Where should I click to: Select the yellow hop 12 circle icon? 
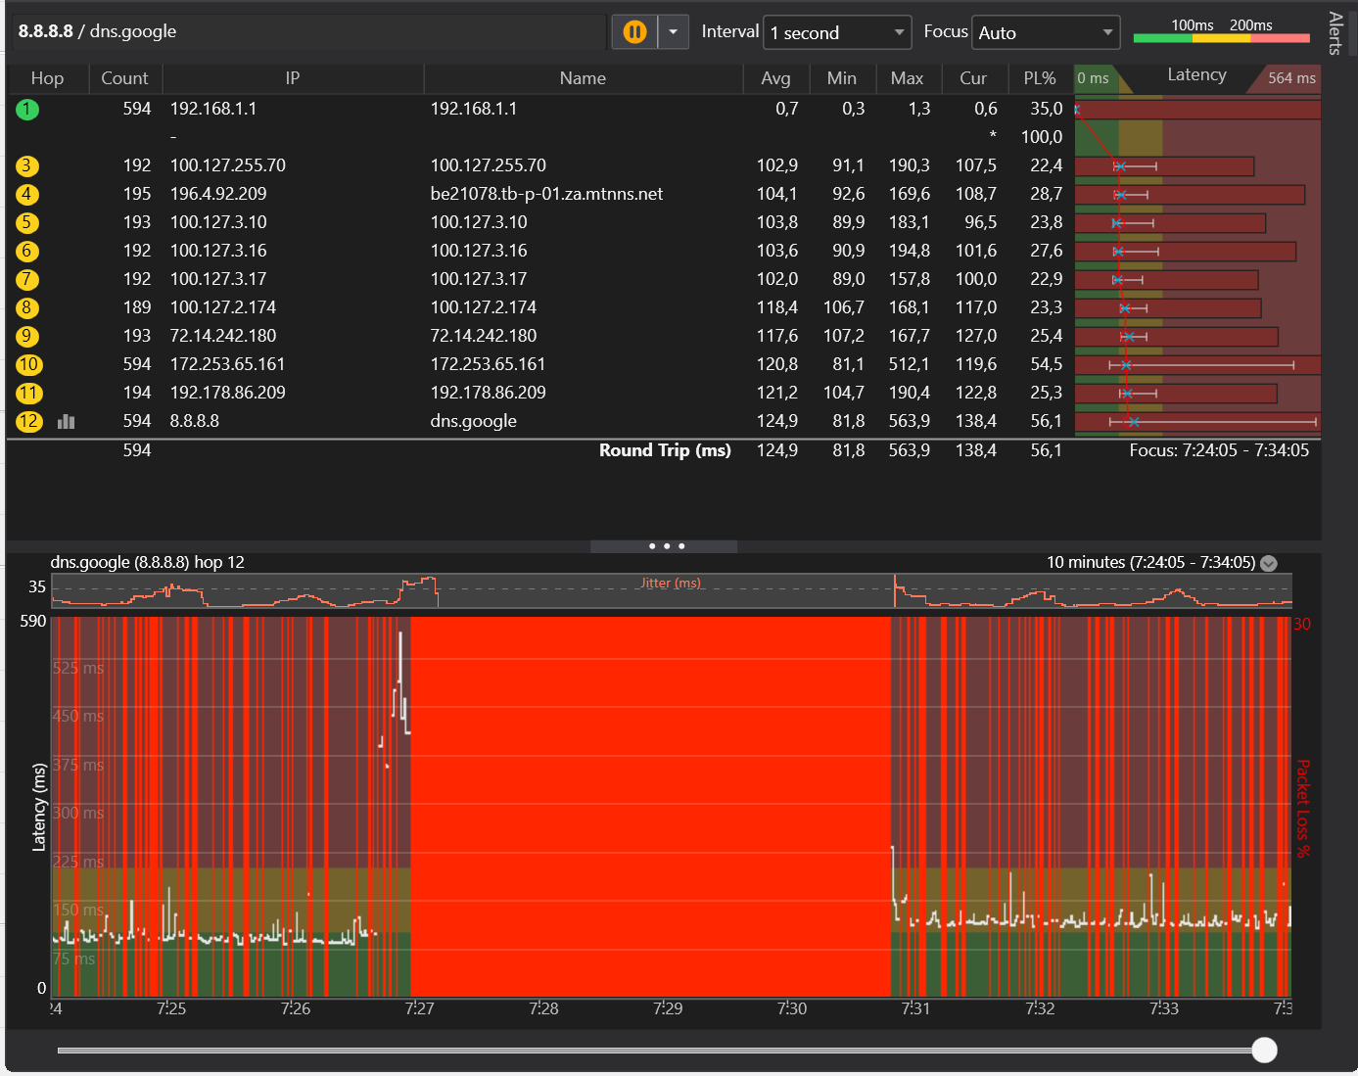(28, 422)
